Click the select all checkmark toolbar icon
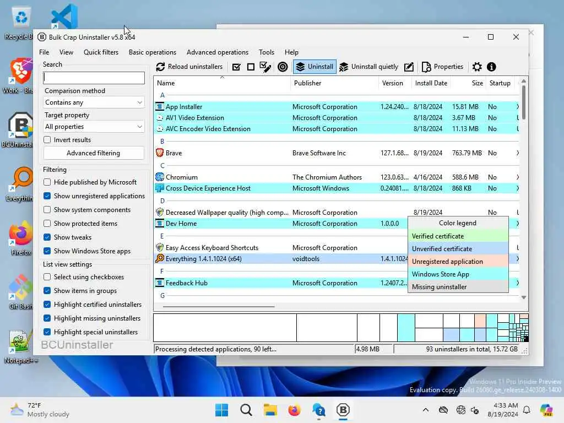 pos(236,67)
